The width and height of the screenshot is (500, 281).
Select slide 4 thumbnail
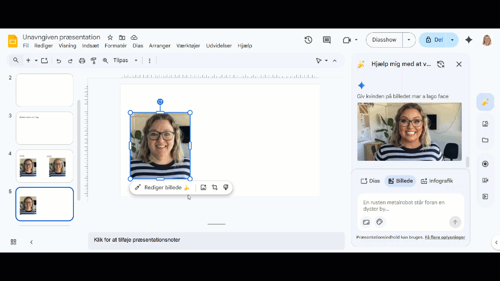[45, 166]
